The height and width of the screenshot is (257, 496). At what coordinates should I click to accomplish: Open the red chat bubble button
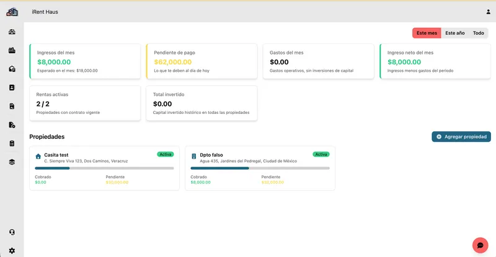[480, 245]
